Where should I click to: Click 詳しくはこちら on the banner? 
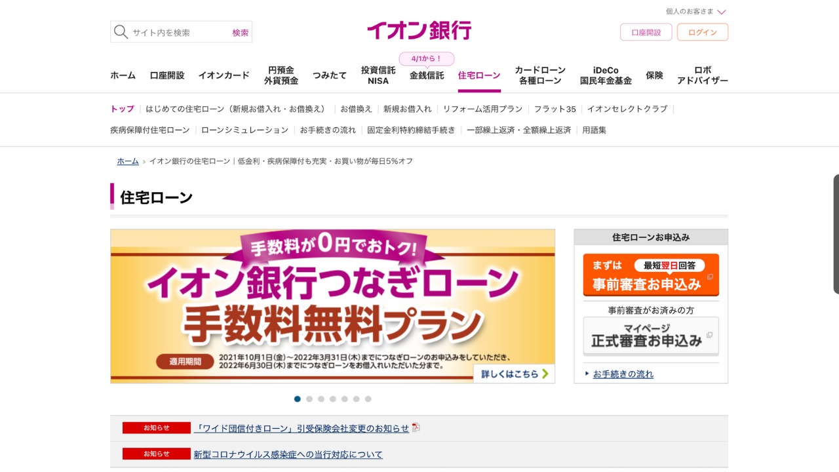pos(514,374)
